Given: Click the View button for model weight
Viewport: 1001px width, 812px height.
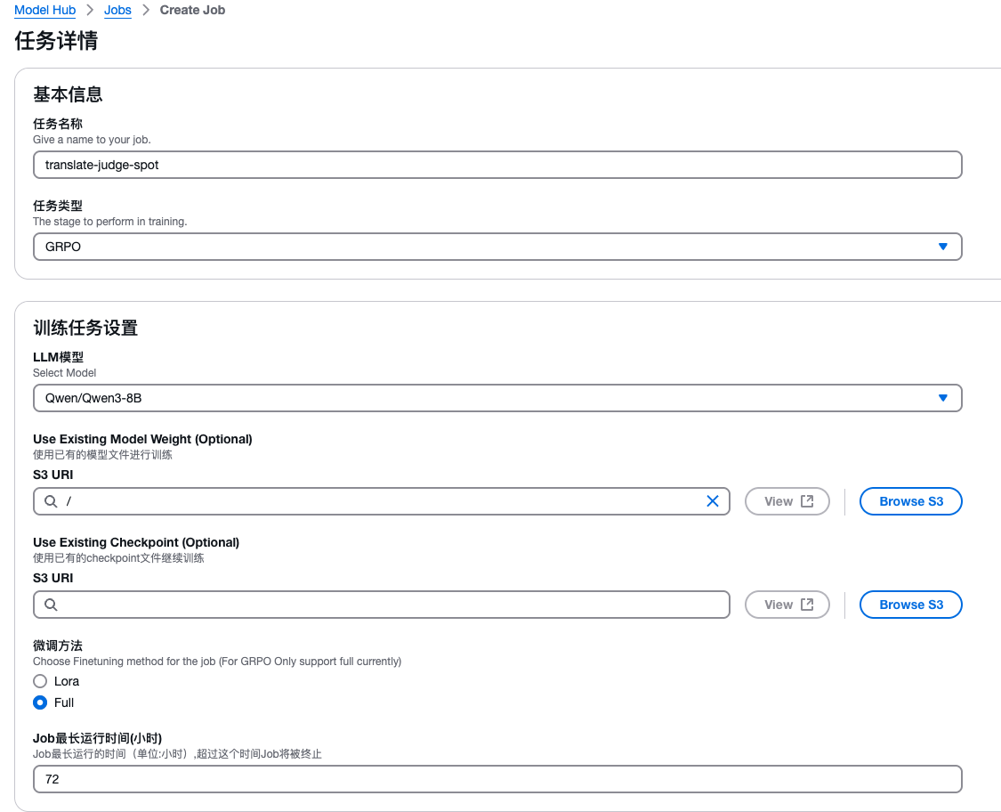Looking at the screenshot, I should coord(787,501).
